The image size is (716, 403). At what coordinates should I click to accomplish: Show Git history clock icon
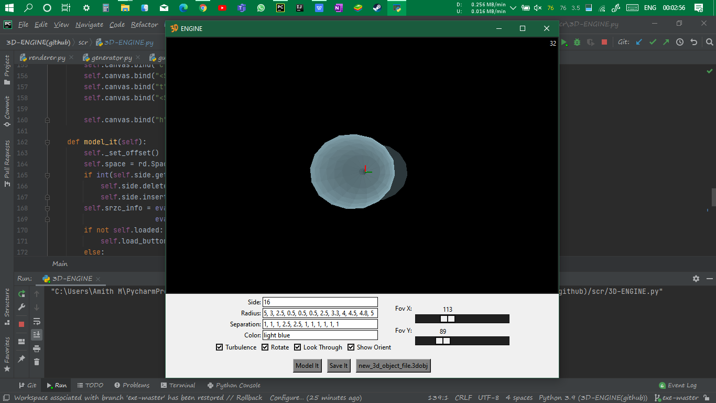680,42
